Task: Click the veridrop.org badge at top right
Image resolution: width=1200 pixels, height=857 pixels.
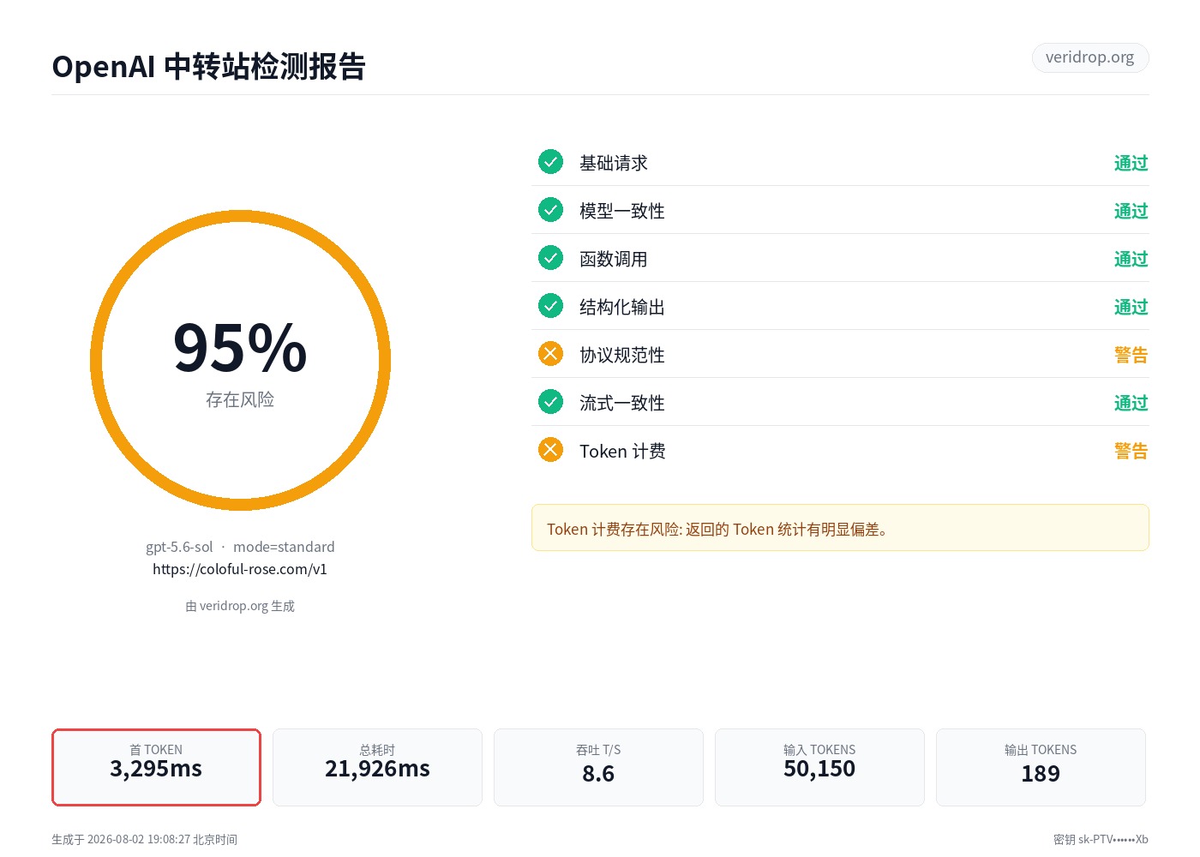Action: point(1090,57)
